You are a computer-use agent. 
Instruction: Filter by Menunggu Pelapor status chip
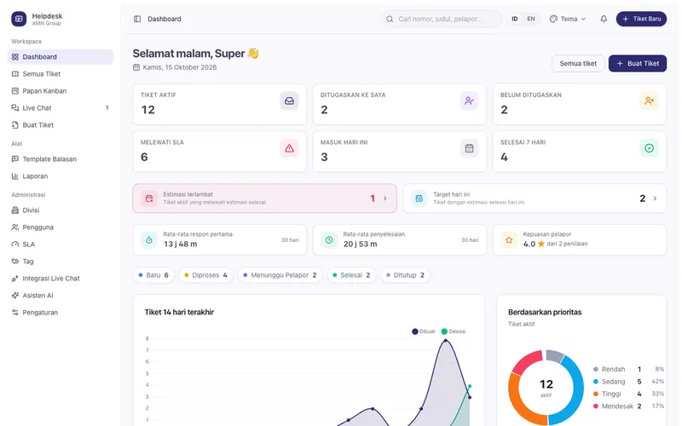280,275
